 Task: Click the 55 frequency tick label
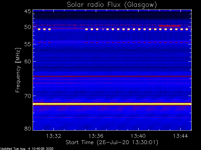[x=28, y=44]
